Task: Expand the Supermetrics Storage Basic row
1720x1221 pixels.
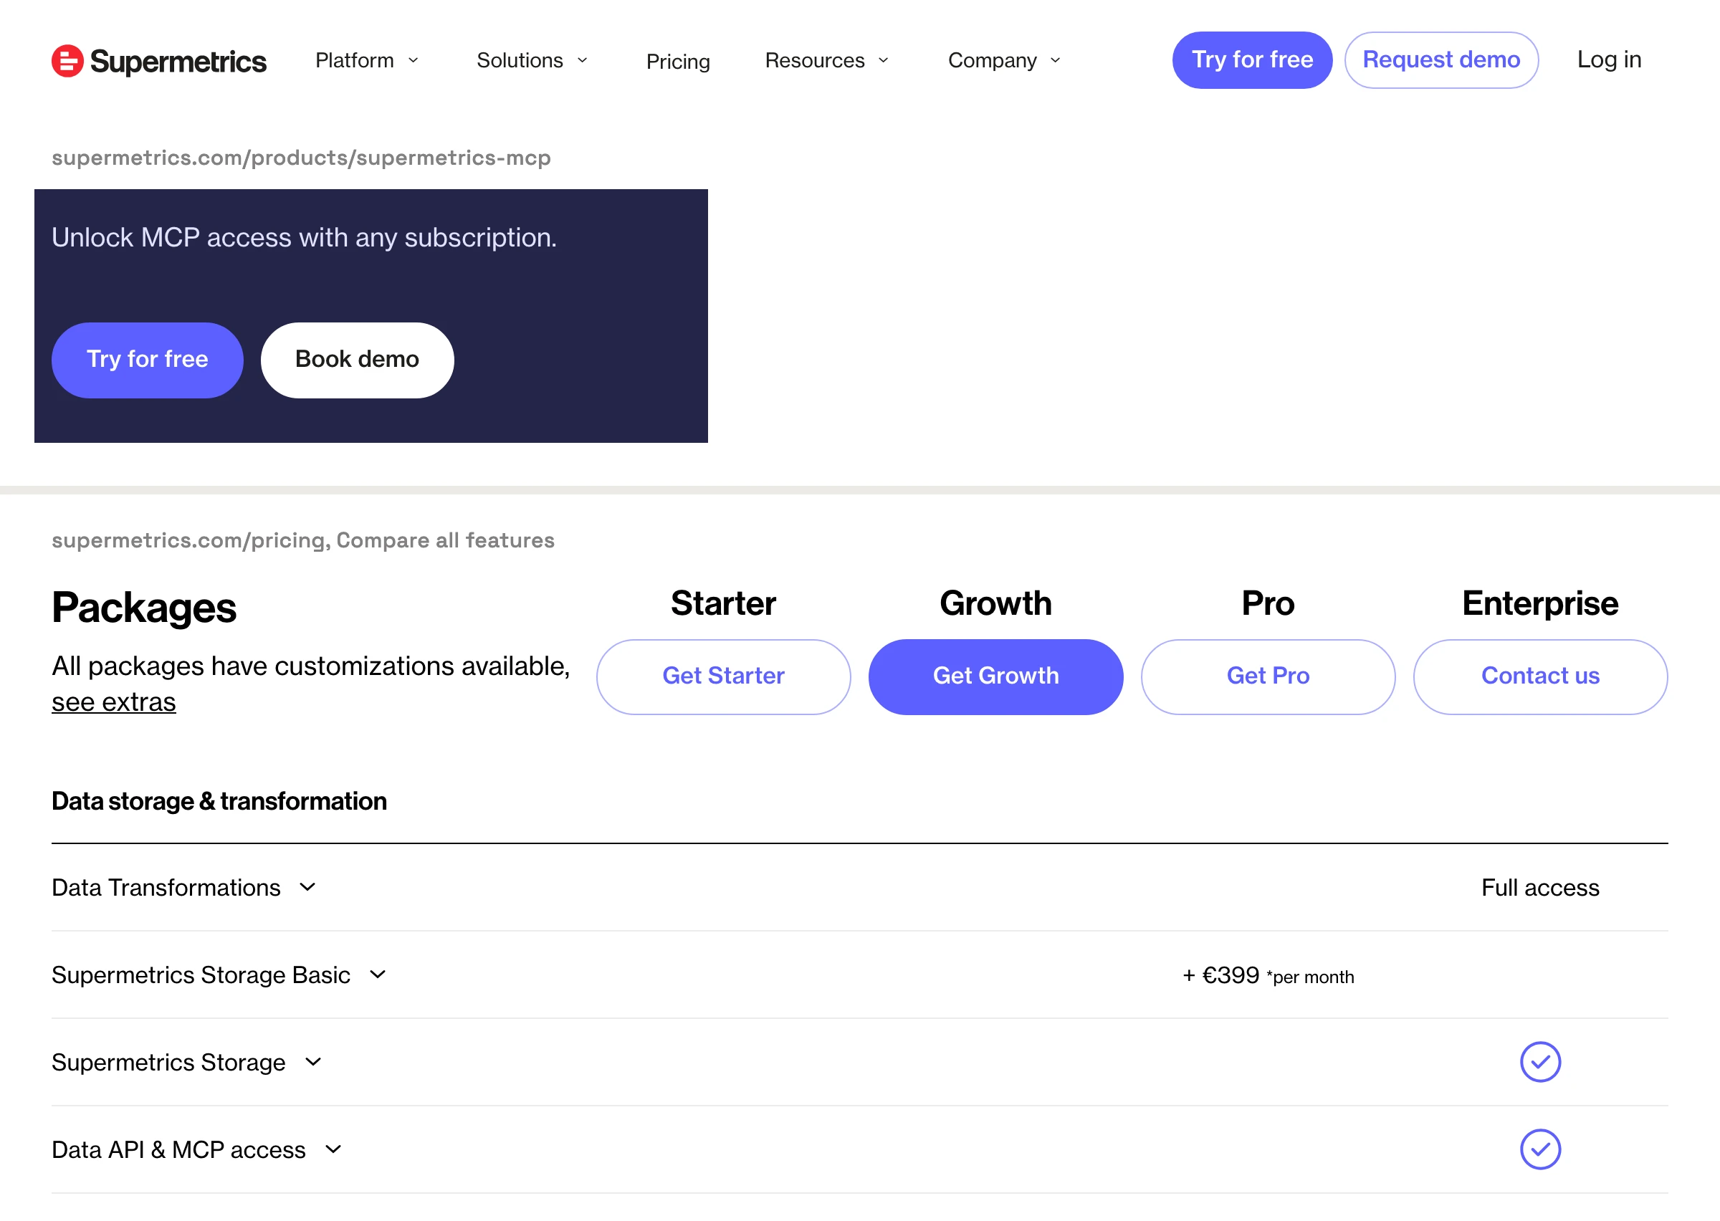Action: [x=219, y=975]
